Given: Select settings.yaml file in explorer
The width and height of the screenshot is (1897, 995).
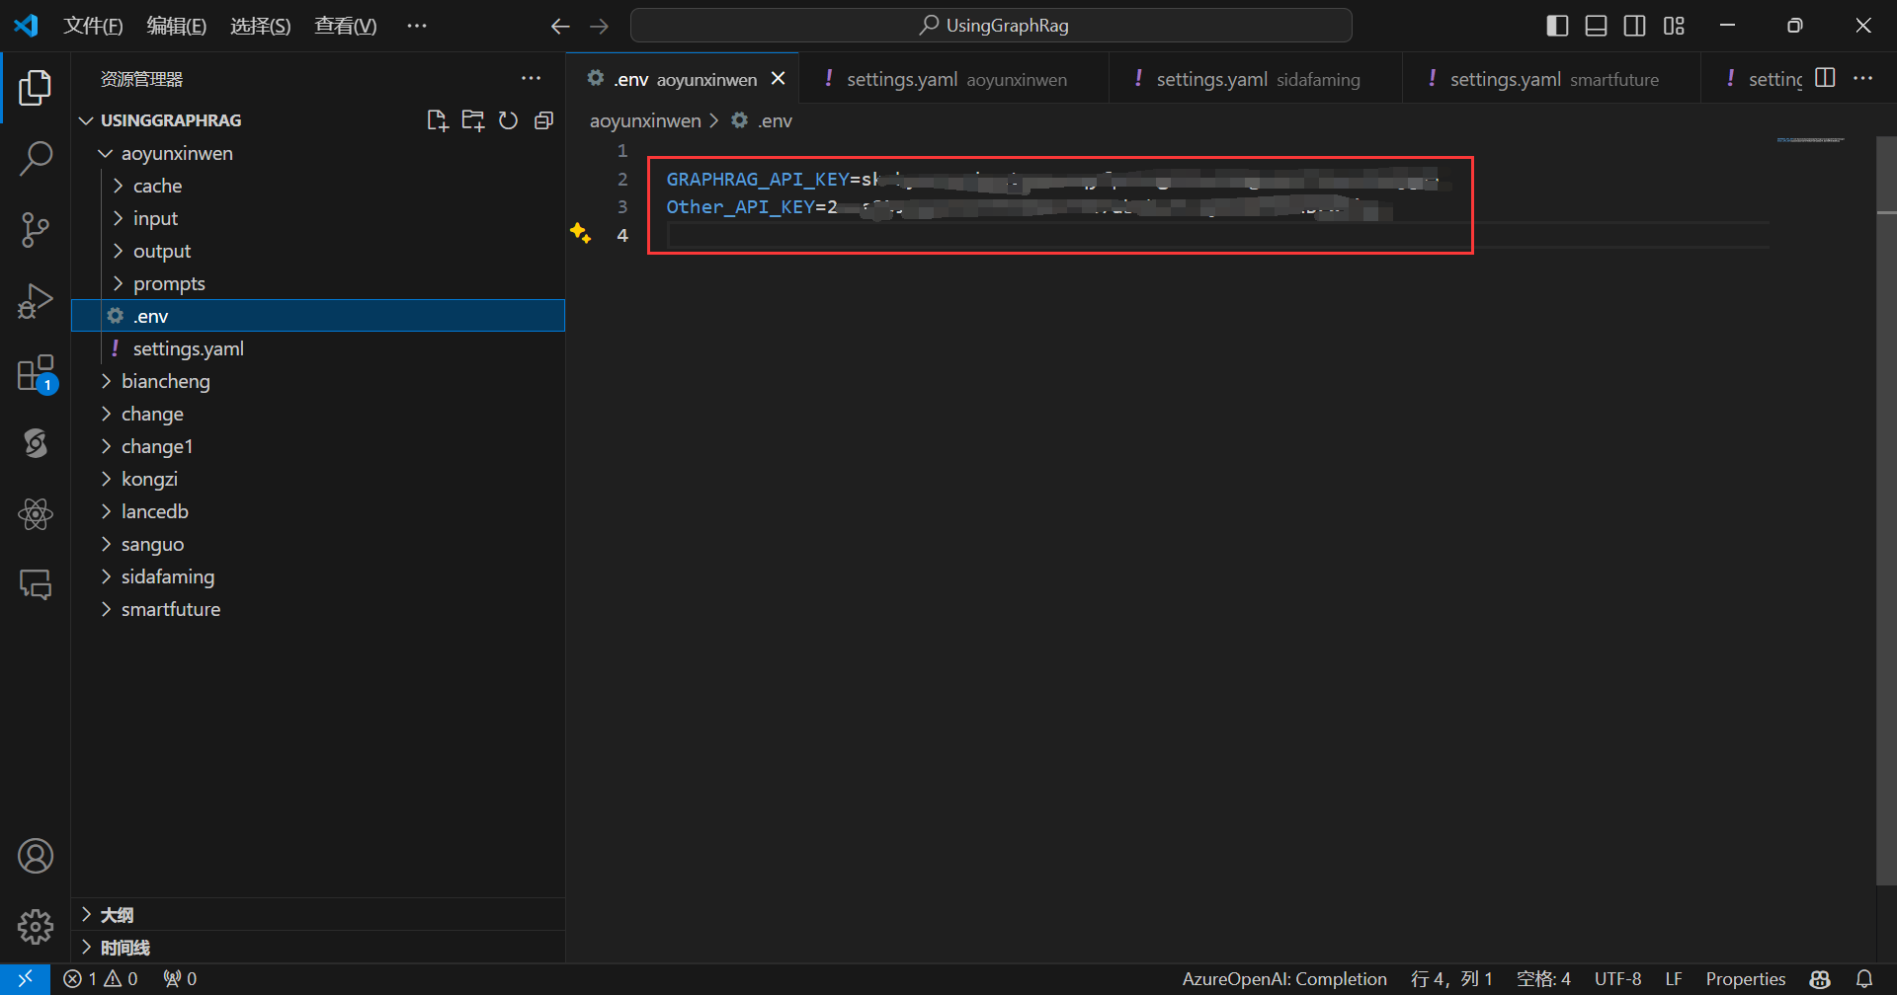Looking at the screenshot, I should [x=317, y=348].
